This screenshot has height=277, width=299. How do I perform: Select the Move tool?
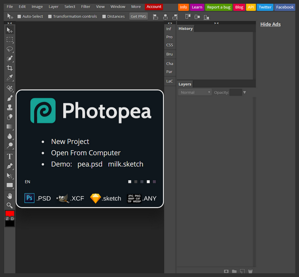[10, 30]
